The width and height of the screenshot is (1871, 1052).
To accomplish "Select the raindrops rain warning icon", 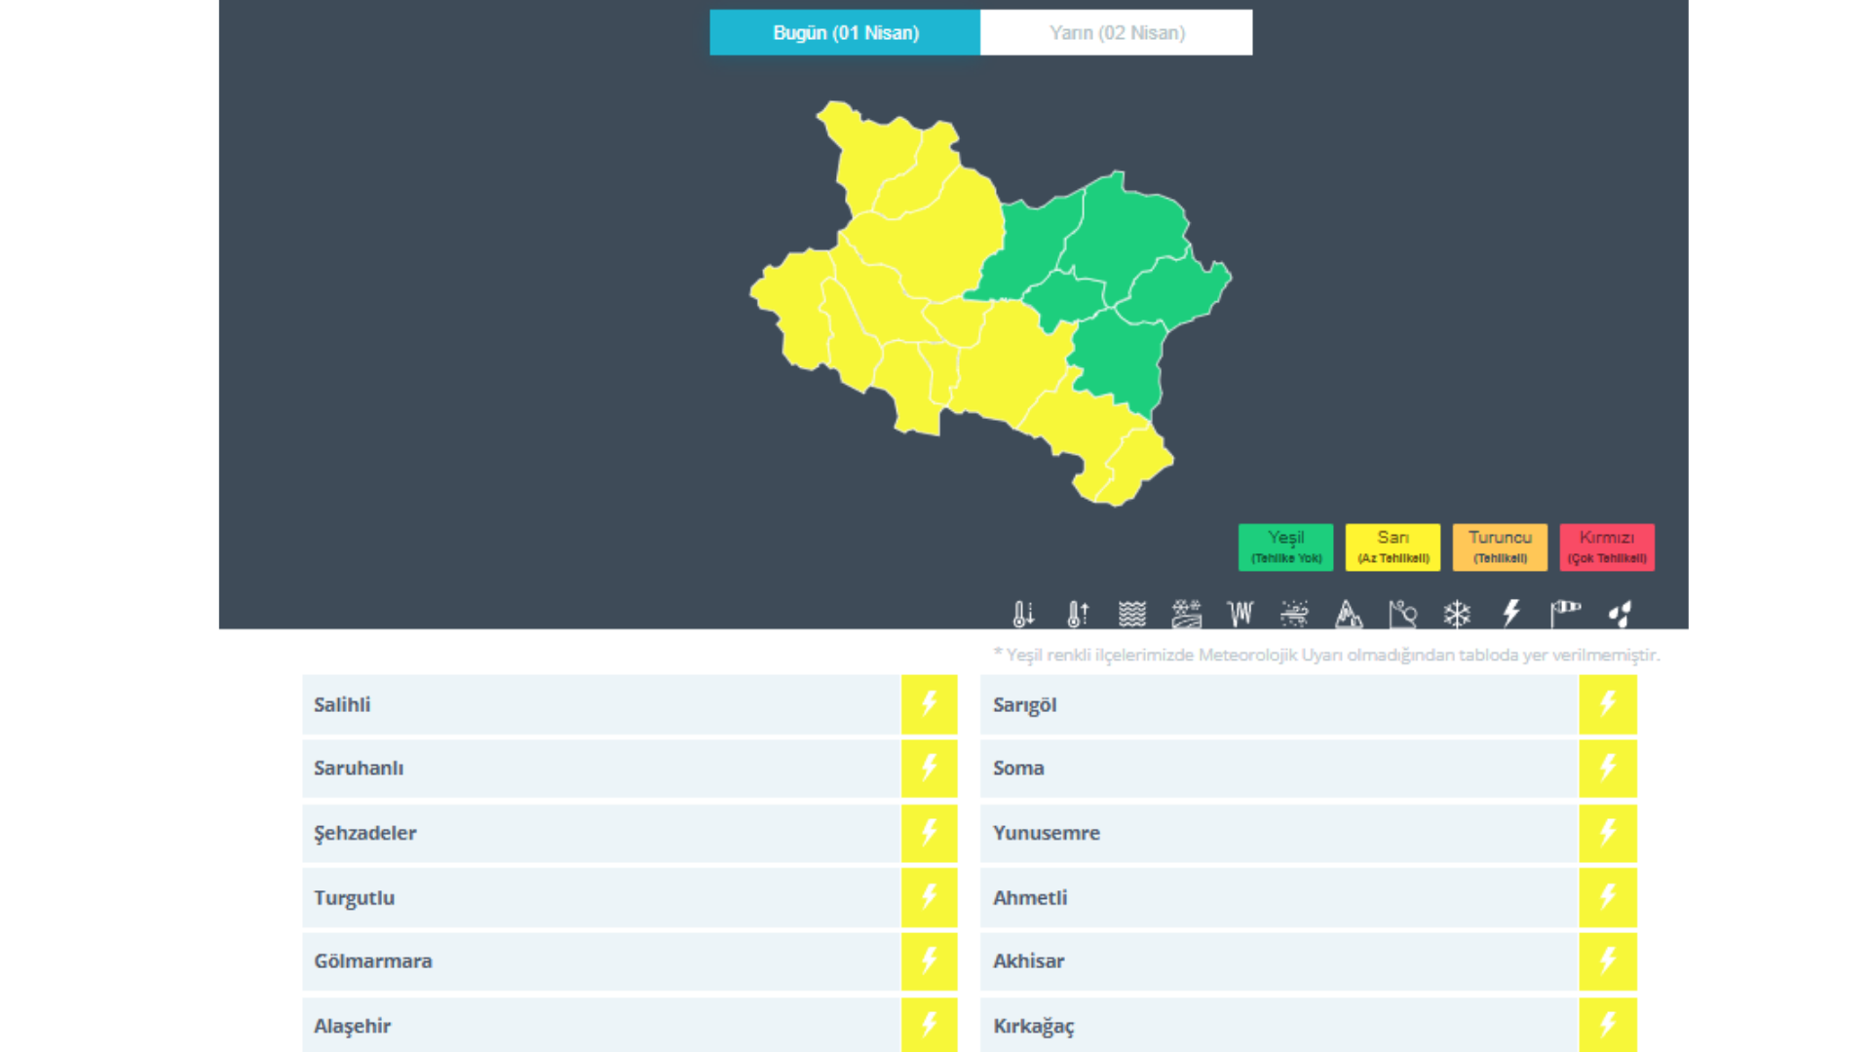I will [1620, 614].
